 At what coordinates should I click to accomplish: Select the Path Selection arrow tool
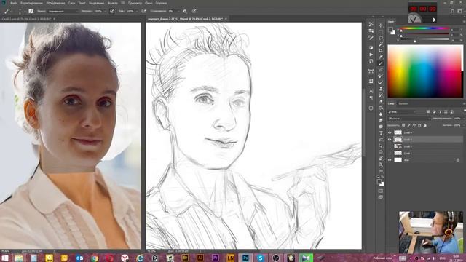(x=381, y=146)
